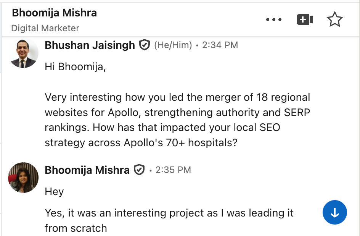Click Bhushan Jaisingh's verified badge icon
This screenshot has height=236, width=360.
(144, 45)
